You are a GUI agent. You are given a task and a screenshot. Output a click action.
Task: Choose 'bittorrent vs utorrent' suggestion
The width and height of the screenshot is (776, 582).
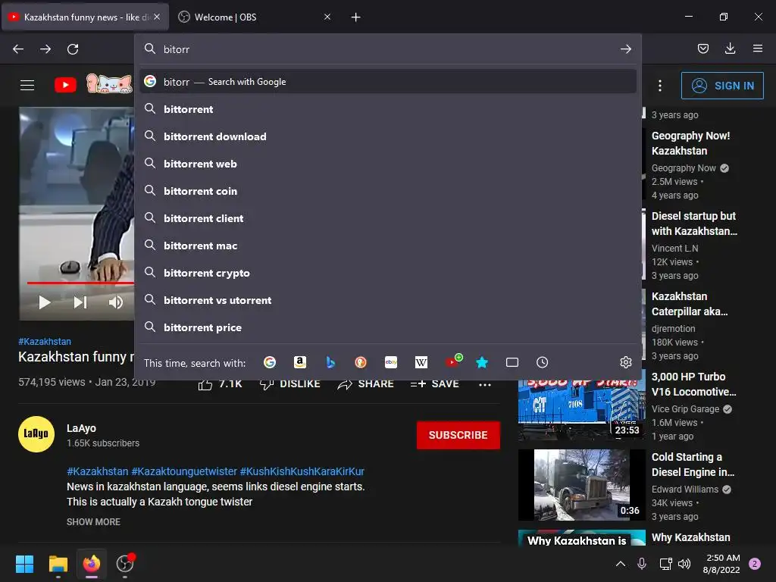(388, 300)
